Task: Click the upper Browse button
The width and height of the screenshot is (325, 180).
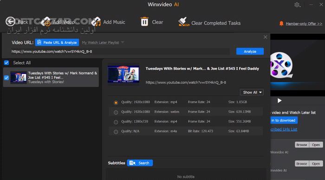Action: tap(302, 145)
